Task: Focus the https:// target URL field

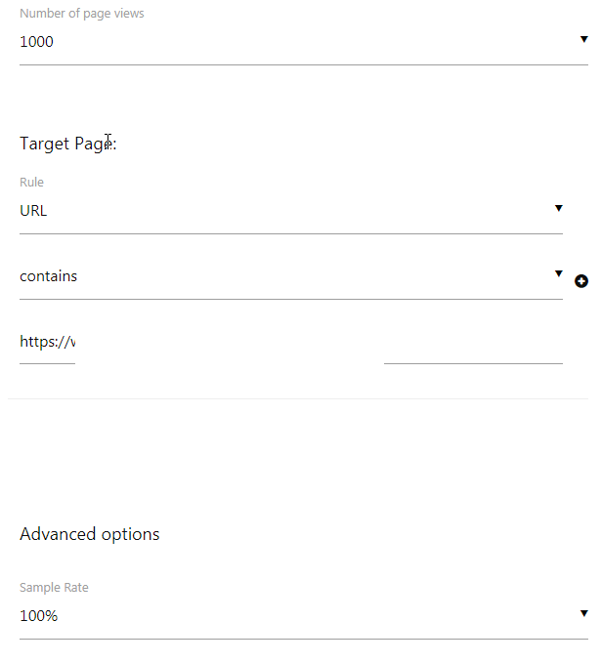Action: pos(48,342)
